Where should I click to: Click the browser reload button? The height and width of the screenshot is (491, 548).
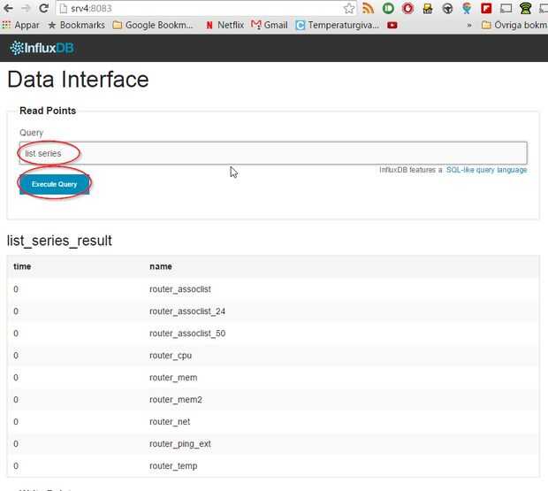point(44,8)
